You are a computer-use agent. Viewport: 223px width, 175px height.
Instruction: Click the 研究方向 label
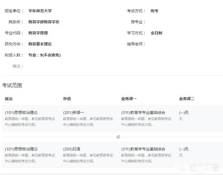pyautogui.click(x=14, y=44)
